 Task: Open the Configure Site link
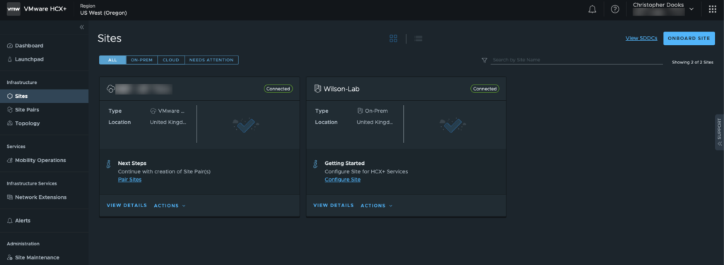(343, 180)
